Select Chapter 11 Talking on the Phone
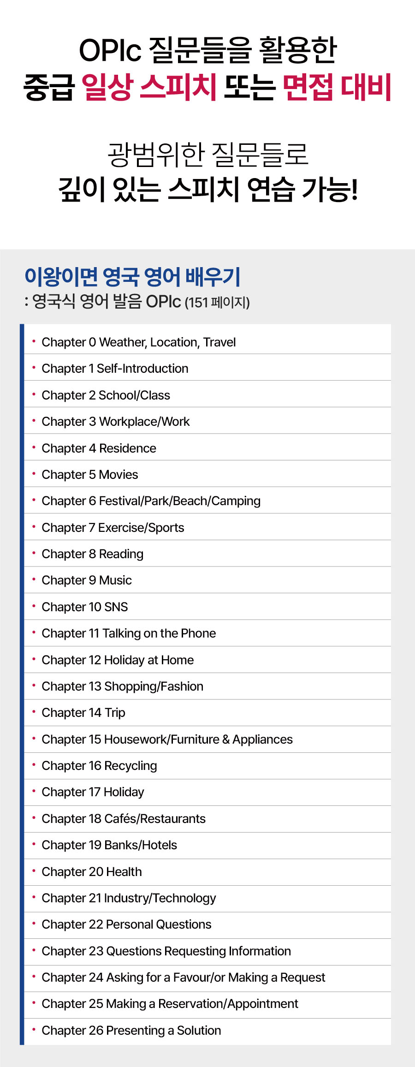Image resolution: width=415 pixels, height=1067 pixels. pos(129,633)
